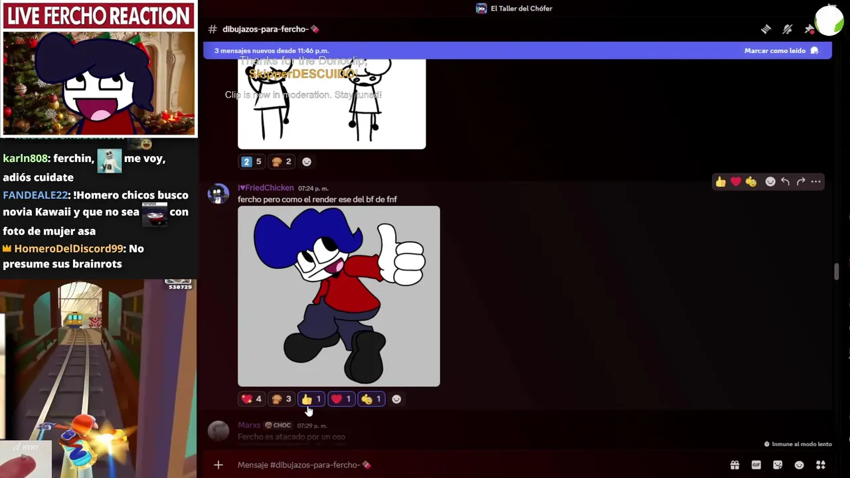Screen dimensions: 850x478
Task: Click HomeroDelDiscord99 username in stream chat
Action: pos(69,248)
